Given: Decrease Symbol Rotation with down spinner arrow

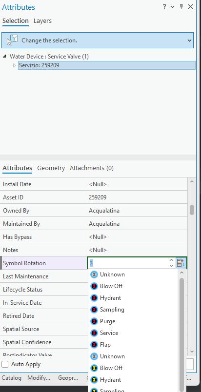Looking at the screenshot, I should tap(172, 266).
